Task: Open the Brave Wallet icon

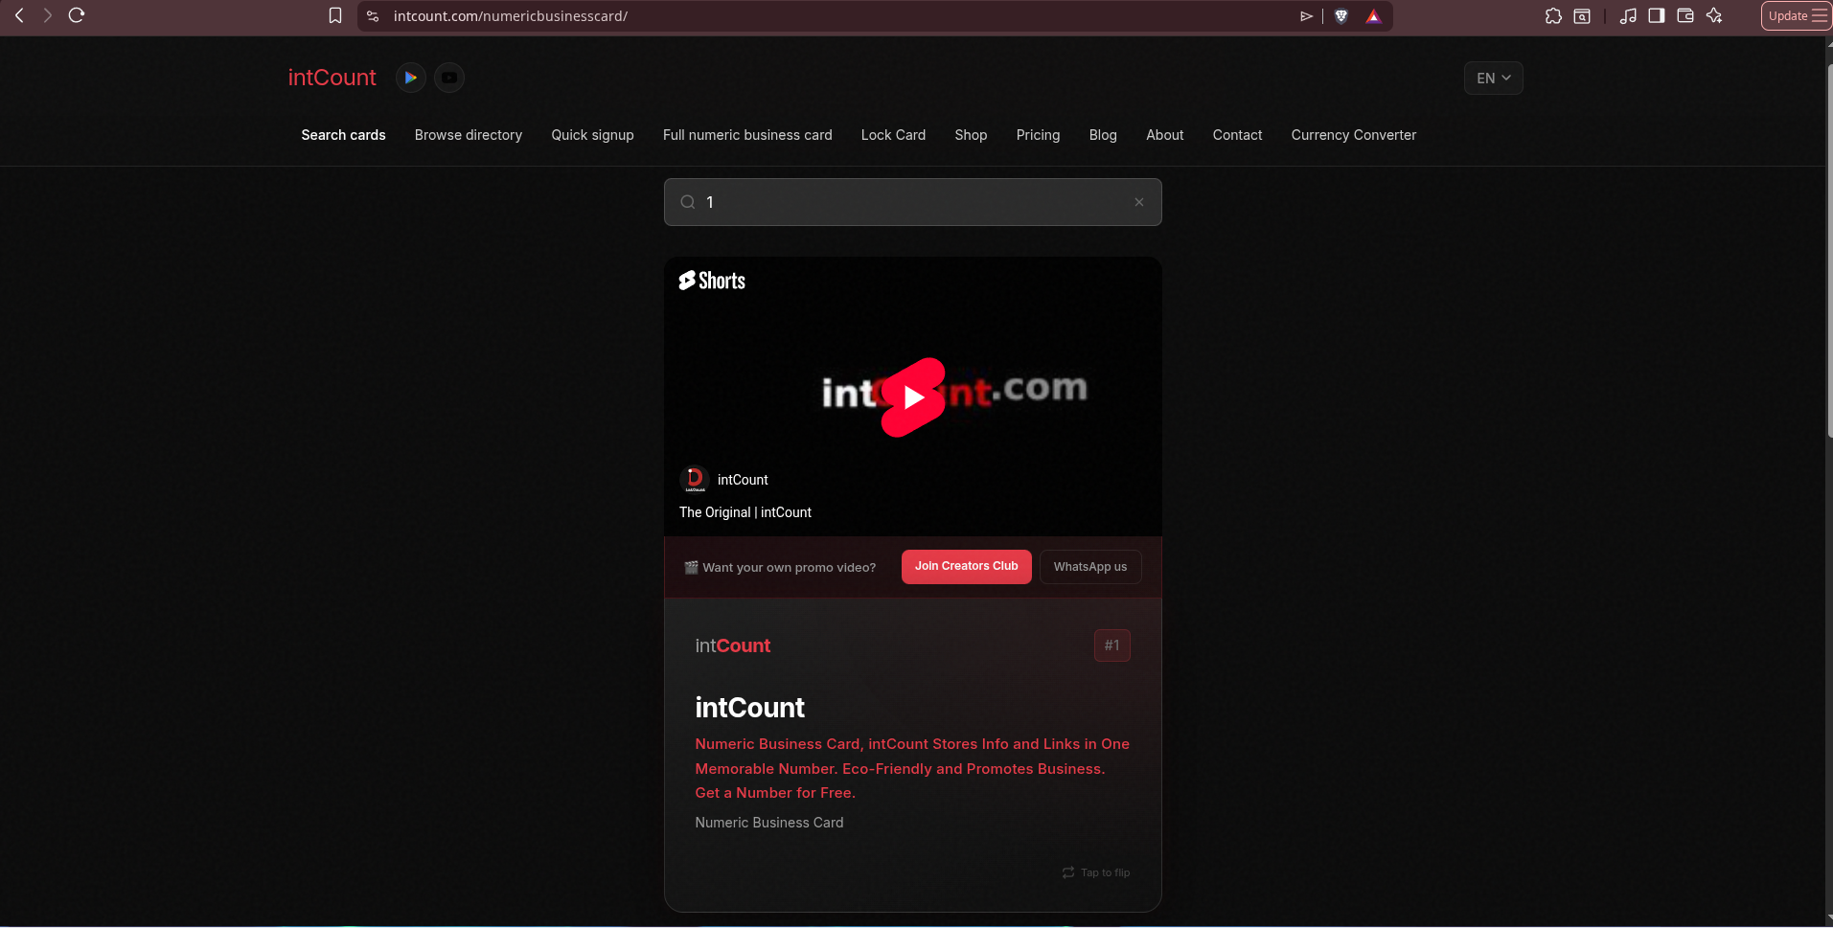Action: [x=1685, y=16]
